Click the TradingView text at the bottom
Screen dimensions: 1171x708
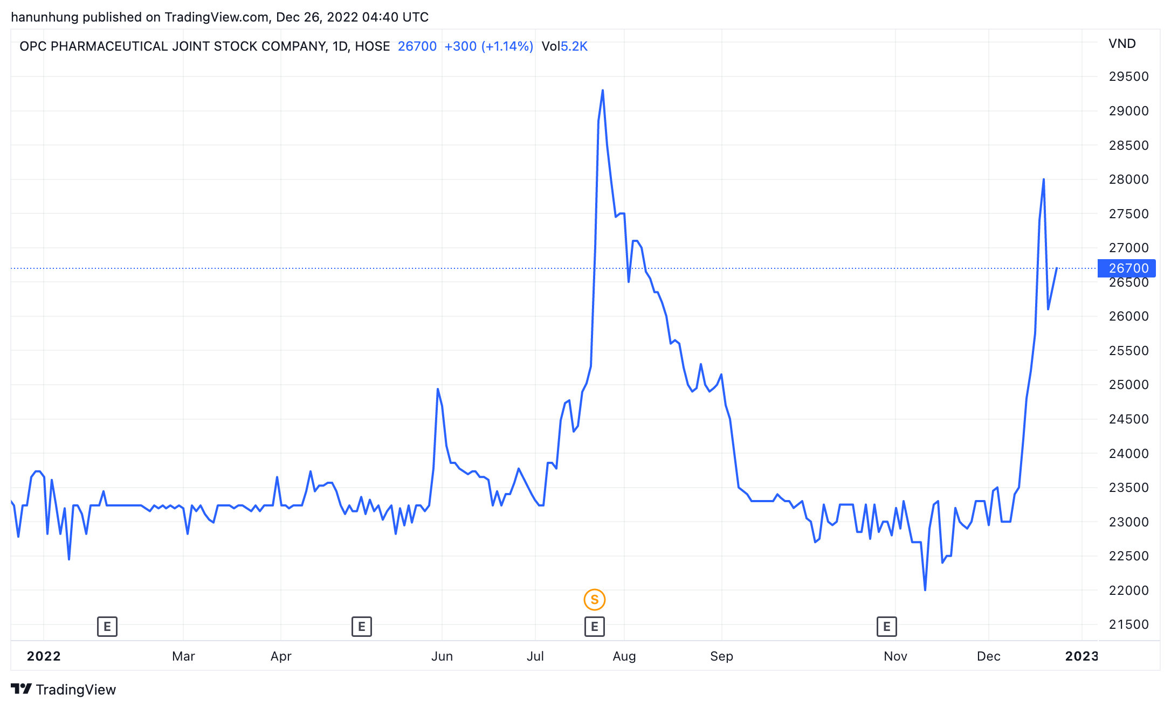pos(76,689)
